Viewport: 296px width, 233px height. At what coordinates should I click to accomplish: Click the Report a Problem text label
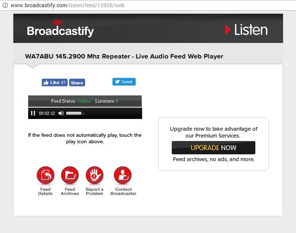point(95,192)
